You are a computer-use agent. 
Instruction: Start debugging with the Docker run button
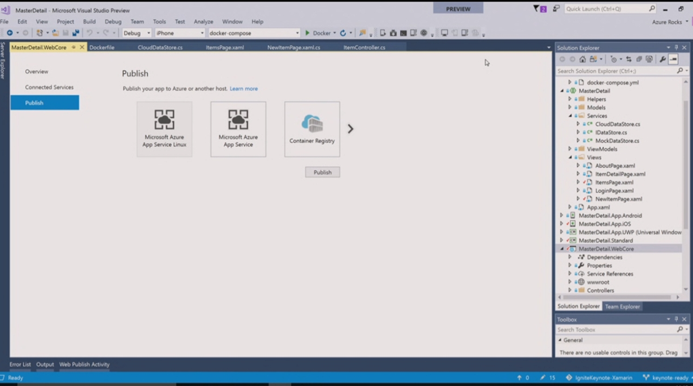(317, 33)
